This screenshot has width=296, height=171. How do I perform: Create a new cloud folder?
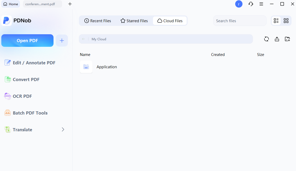(287, 39)
